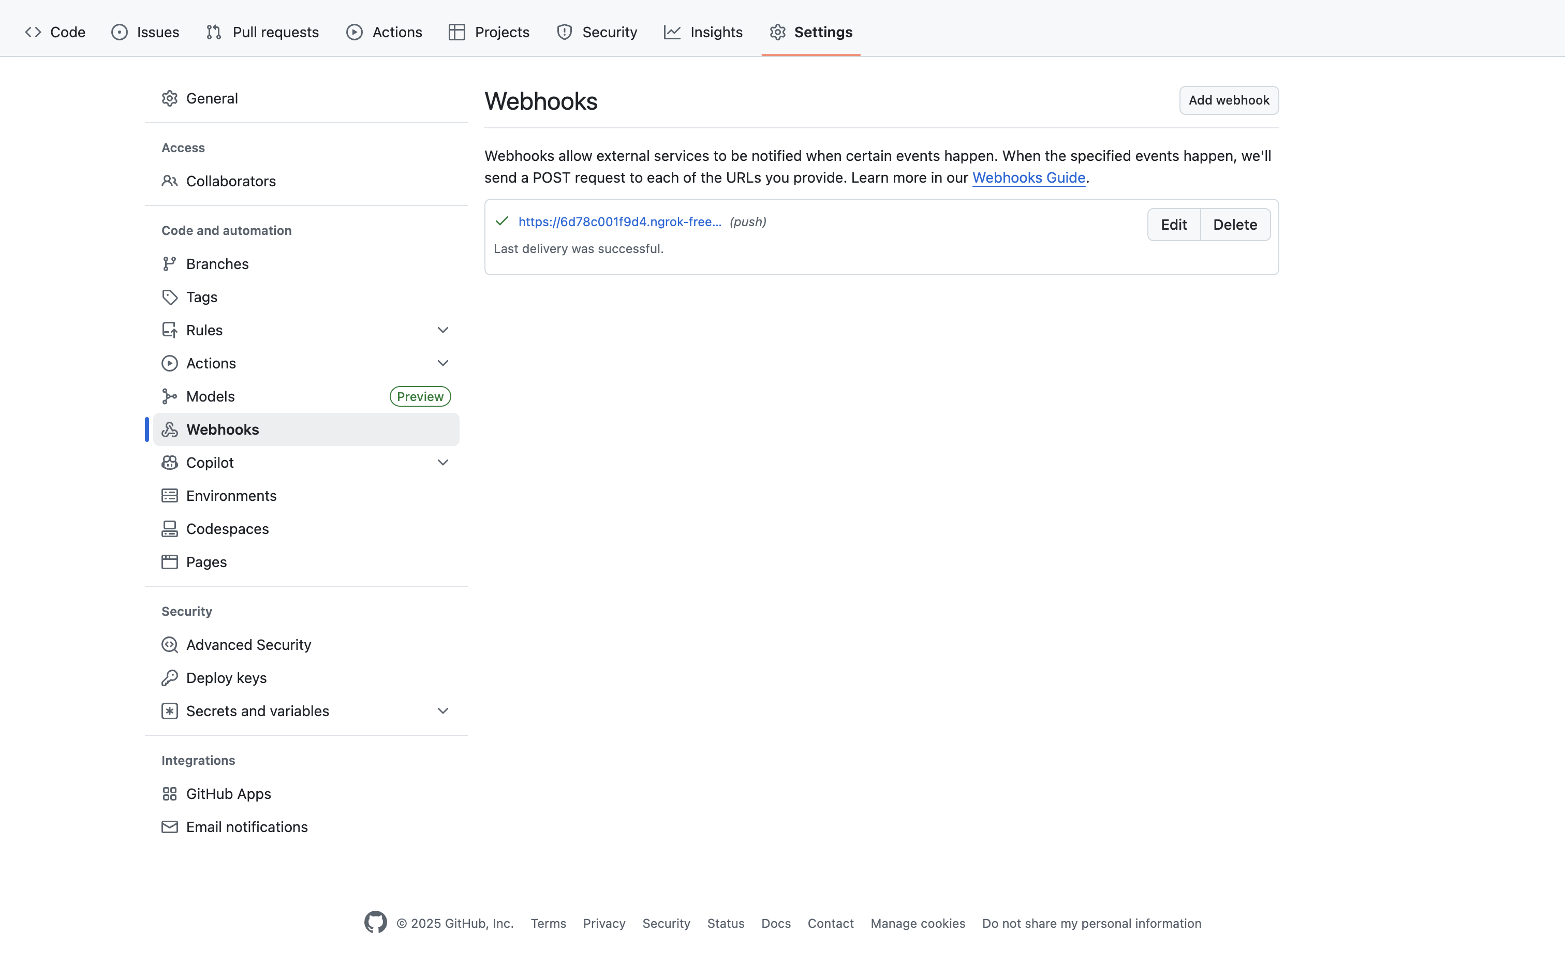The image size is (1565, 978).
Task: Delete the ngrok webhook
Action: pyautogui.click(x=1234, y=225)
